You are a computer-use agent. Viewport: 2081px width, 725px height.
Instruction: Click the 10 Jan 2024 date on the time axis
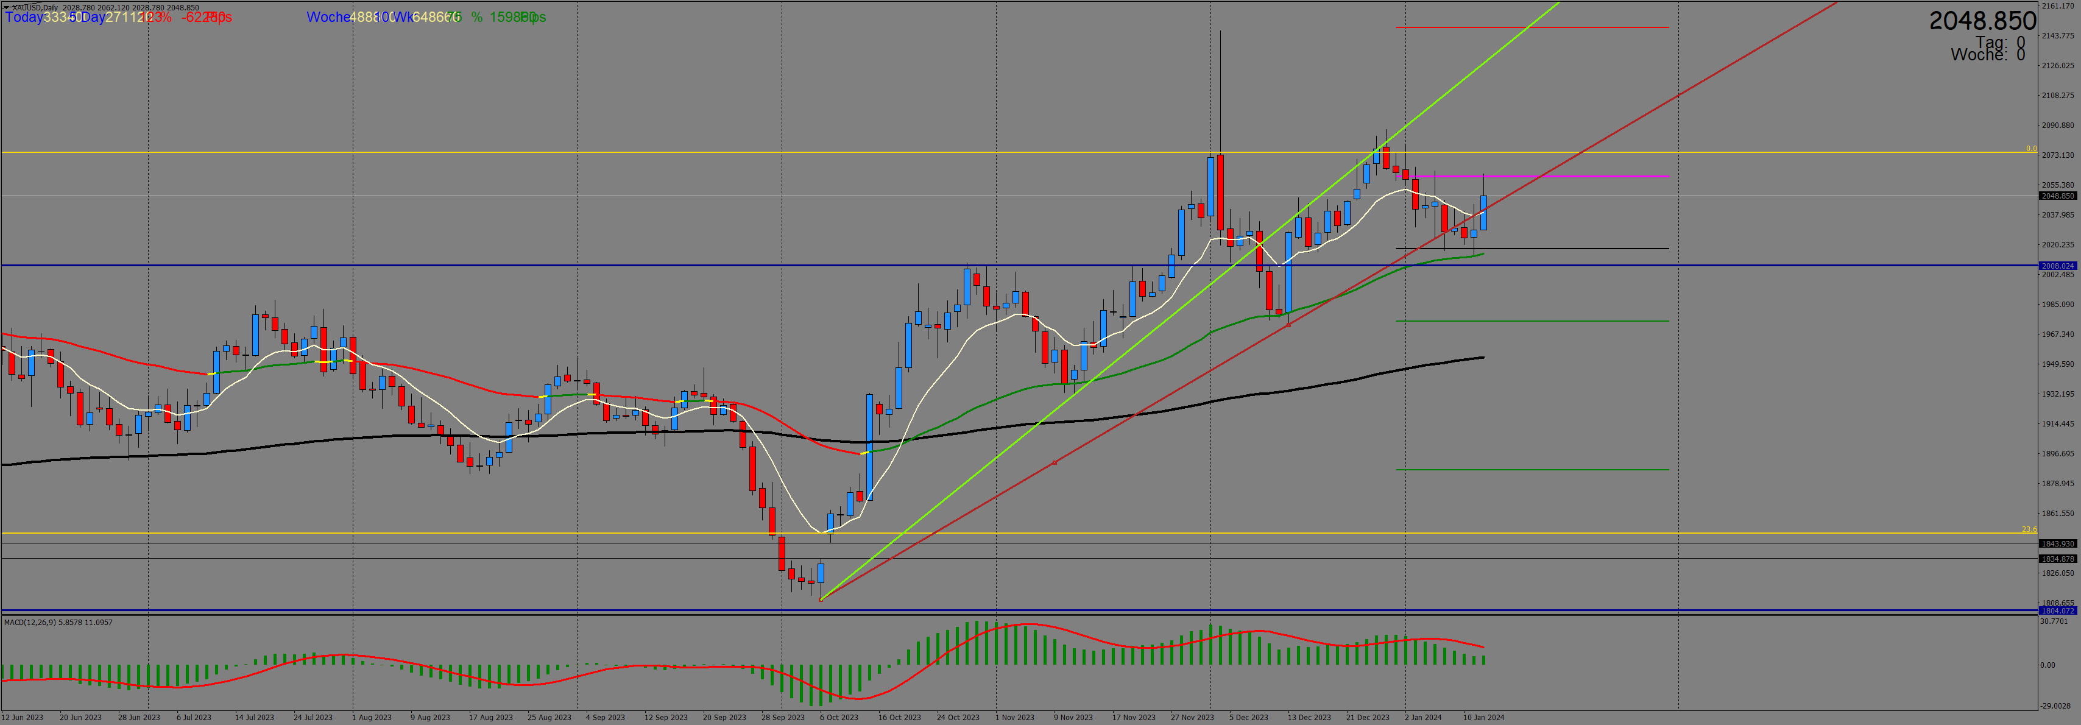[1483, 718]
